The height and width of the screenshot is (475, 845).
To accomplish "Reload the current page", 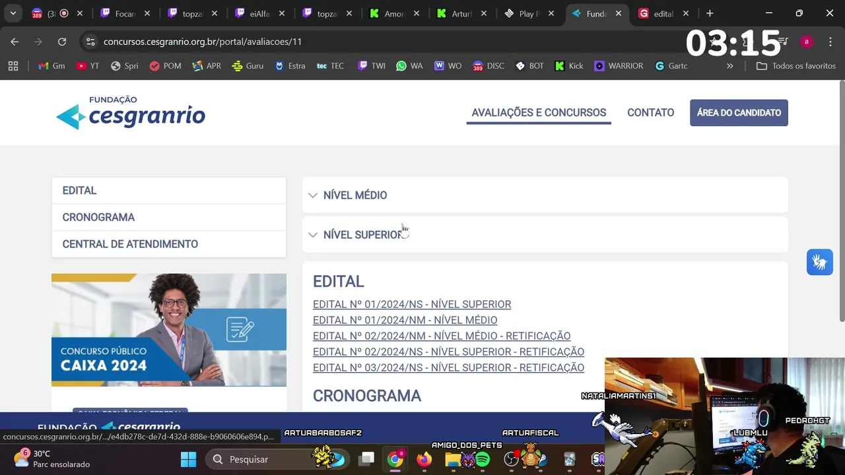I will coord(62,42).
